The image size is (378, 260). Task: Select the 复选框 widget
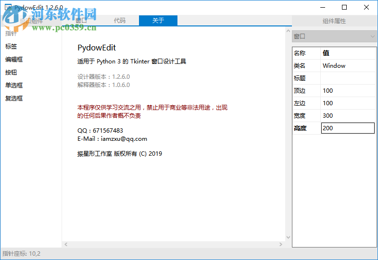tap(14, 99)
